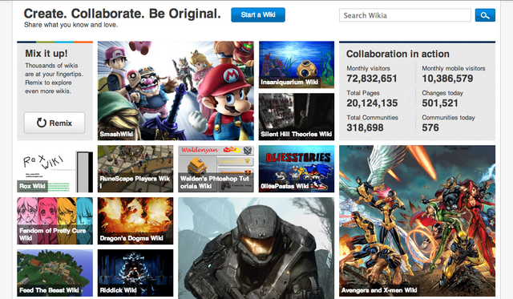Screen dimensions: 513x299
Task: Open the Avengers and X-men Wiki image
Action: [x=417, y=220]
